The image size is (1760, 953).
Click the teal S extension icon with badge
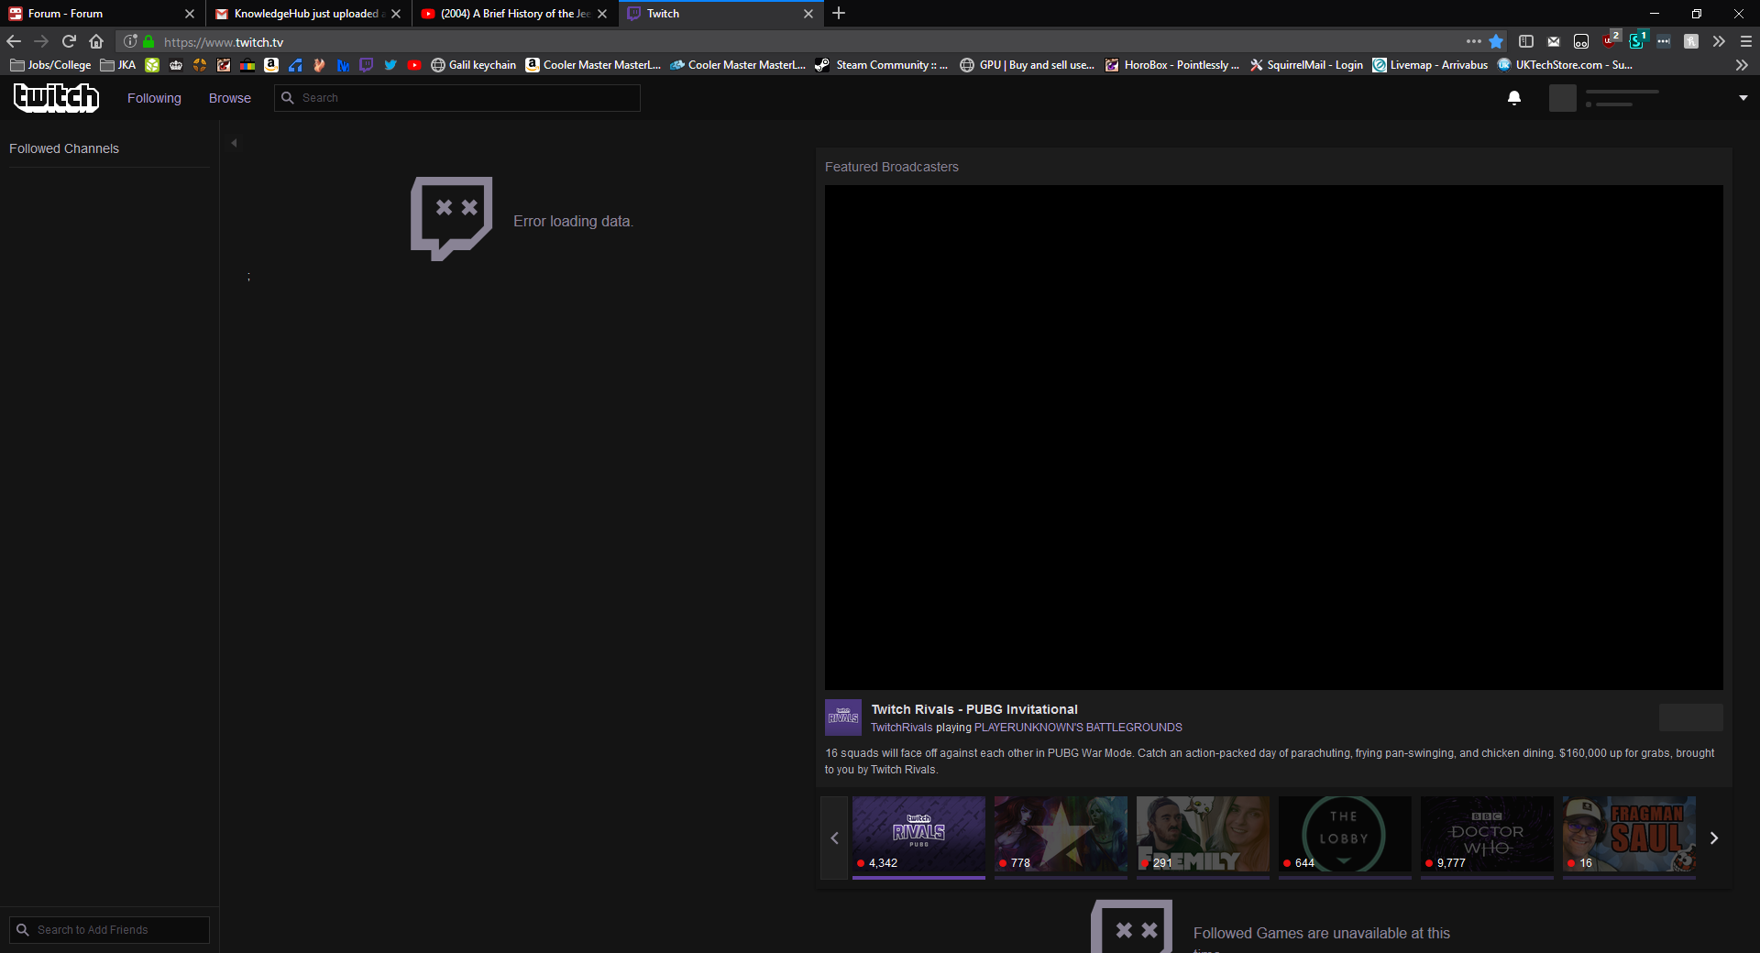click(x=1637, y=40)
